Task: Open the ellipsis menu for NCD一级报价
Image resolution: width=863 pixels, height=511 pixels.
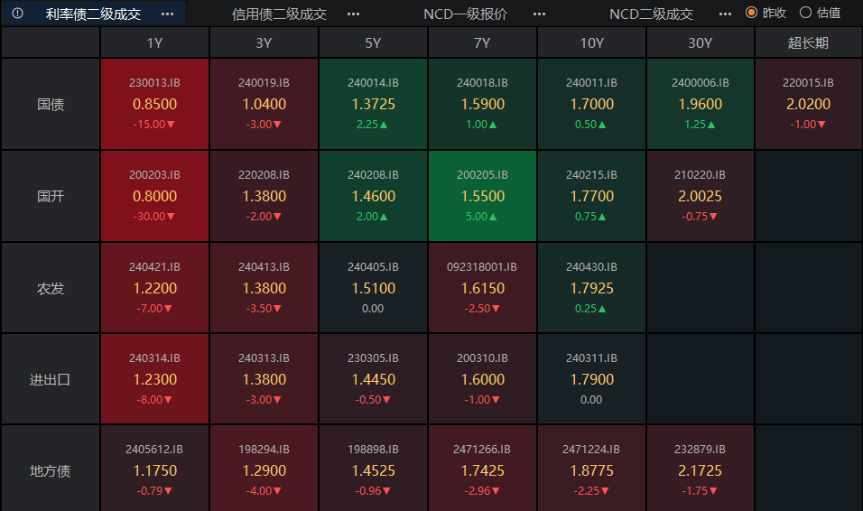Action: [539, 14]
